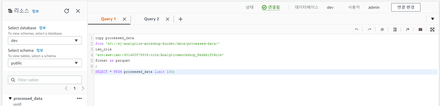The image size is (440, 106).
Task: Focus the Filter tables search field
Action: pos(45,80)
